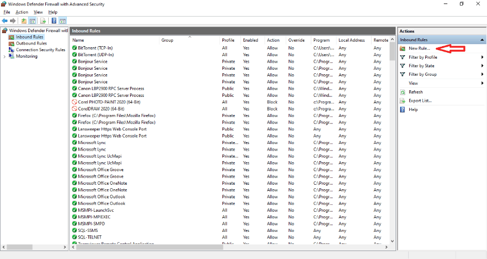The width and height of the screenshot is (487, 259).
Task: Open the Filter by State submenu arrow
Action: (482, 66)
